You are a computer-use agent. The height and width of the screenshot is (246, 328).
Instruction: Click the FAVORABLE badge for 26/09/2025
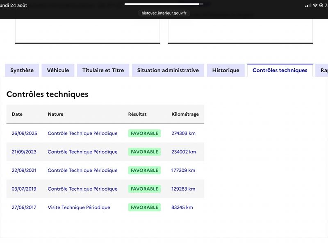point(144,133)
